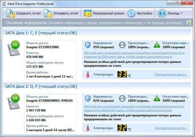Screen dimensions: 195x137
Task: Open Настройки settings gear
Action: pyautogui.click(x=131, y=14)
